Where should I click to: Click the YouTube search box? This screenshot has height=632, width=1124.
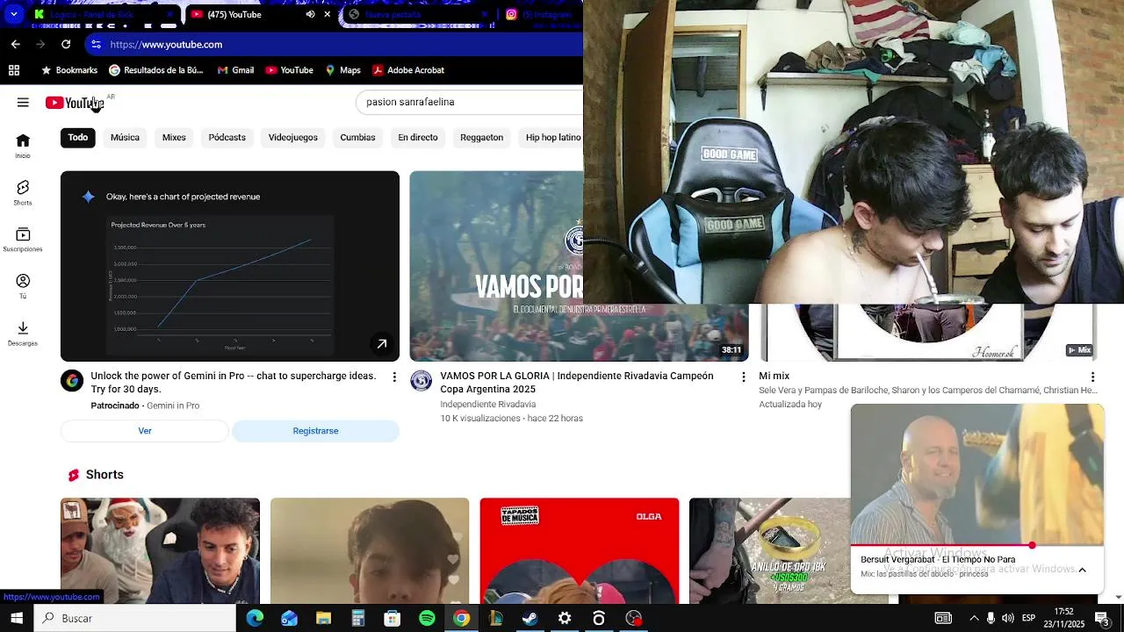[470, 102]
